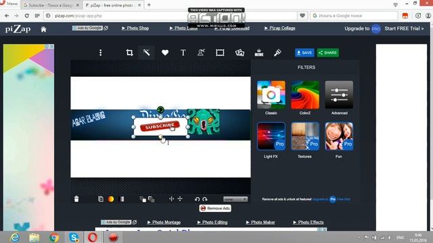The height and width of the screenshot is (243, 433).
Task: Bookmark page with heart icon
Action: (x=302, y=16)
